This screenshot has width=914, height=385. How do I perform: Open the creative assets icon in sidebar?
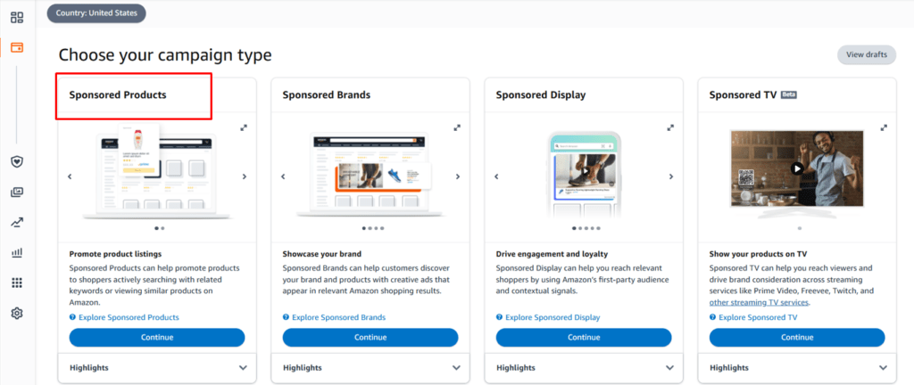[17, 192]
